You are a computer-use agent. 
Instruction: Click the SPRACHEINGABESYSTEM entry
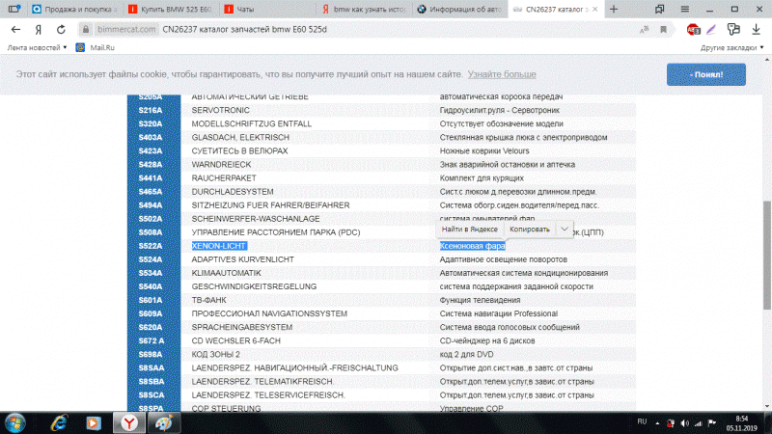coord(242,327)
